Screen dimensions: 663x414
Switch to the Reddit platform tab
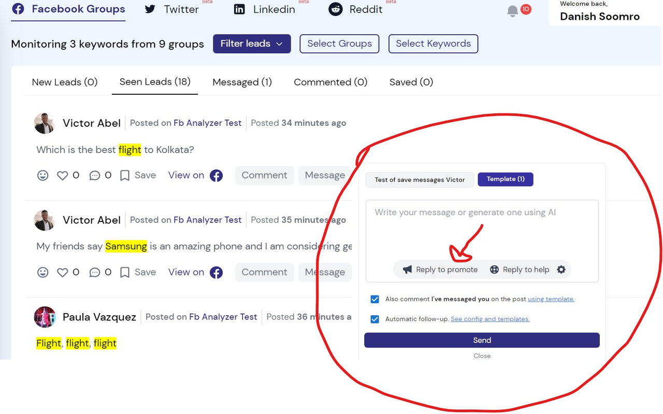pyautogui.click(x=356, y=9)
